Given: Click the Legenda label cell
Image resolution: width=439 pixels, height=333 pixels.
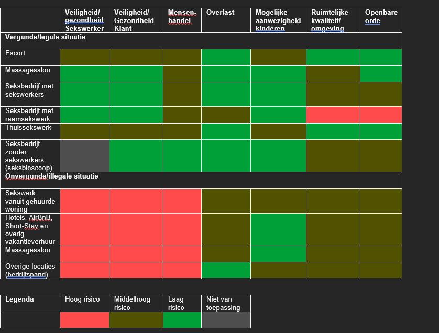Looking at the screenshot, I should pyautogui.click(x=19, y=299).
